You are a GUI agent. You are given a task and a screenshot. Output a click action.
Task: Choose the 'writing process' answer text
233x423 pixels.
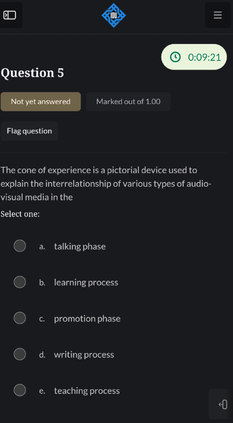pos(84,355)
